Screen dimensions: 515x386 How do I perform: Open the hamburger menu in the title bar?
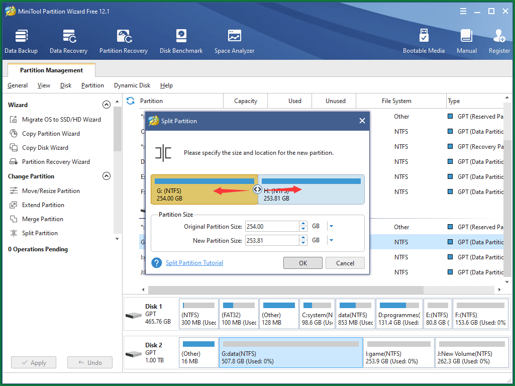point(463,11)
